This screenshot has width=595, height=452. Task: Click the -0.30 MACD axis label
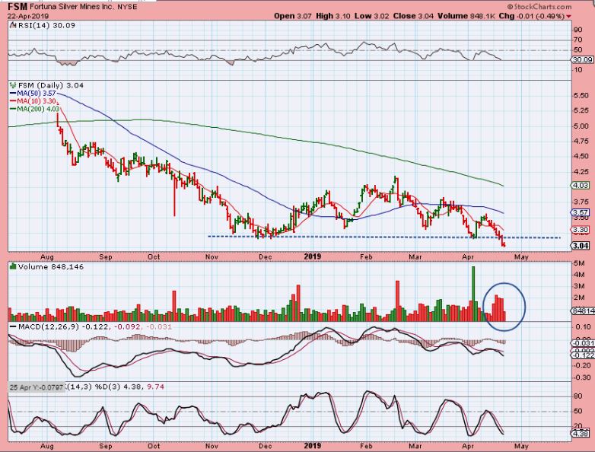(x=583, y=377)
